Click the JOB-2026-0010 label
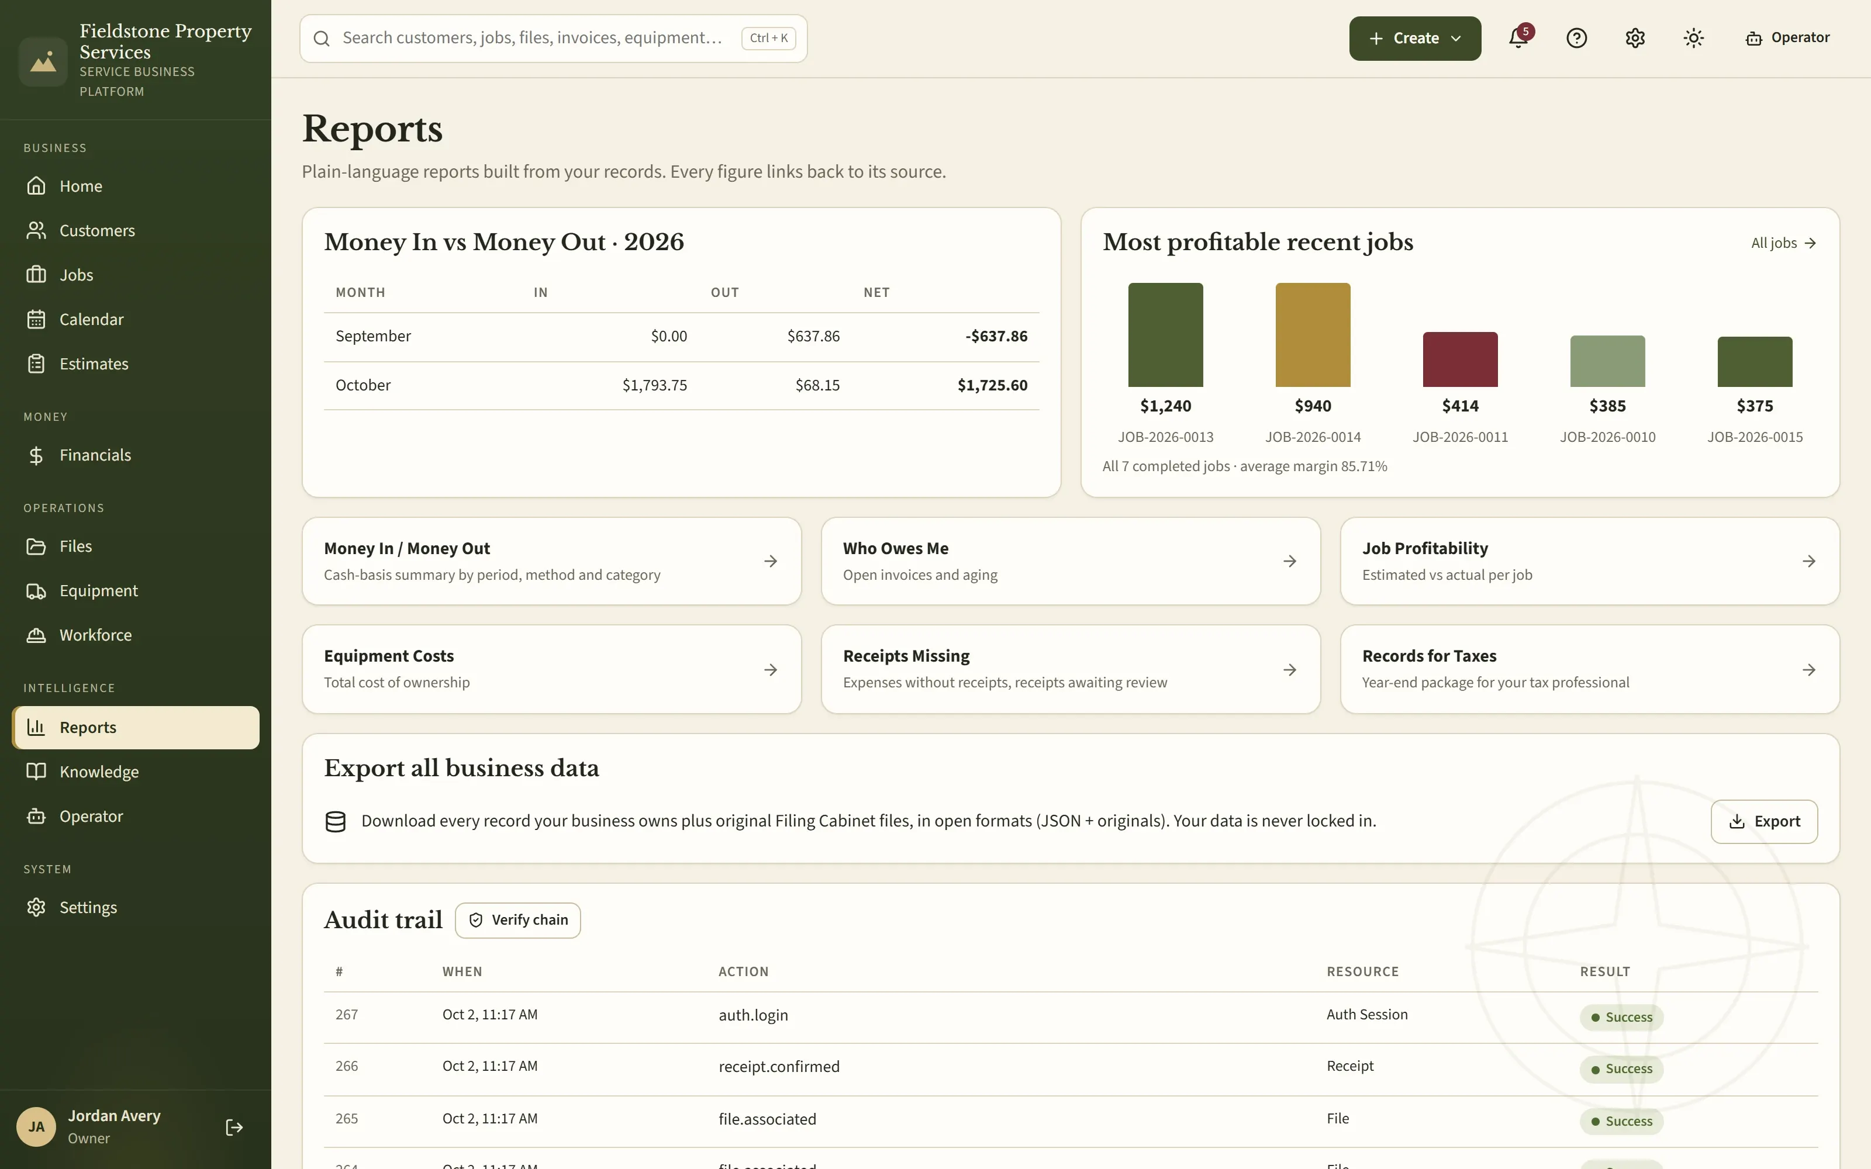The image size is (1871, 1169). (1607, 437)
